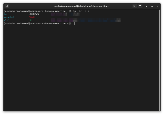Screen dimensions: 164x115
Task: Click the 'wlo1' interface name
Action: coord(7,20)
